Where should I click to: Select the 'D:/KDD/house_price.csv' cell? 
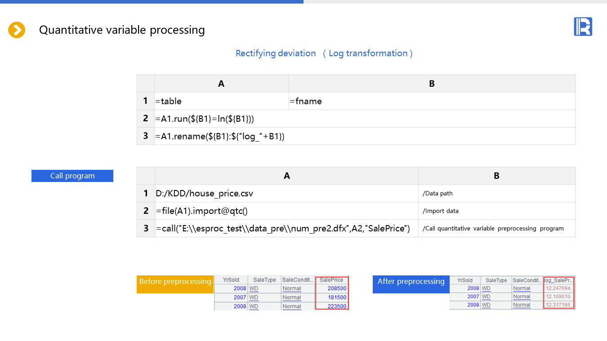(287, 193)
